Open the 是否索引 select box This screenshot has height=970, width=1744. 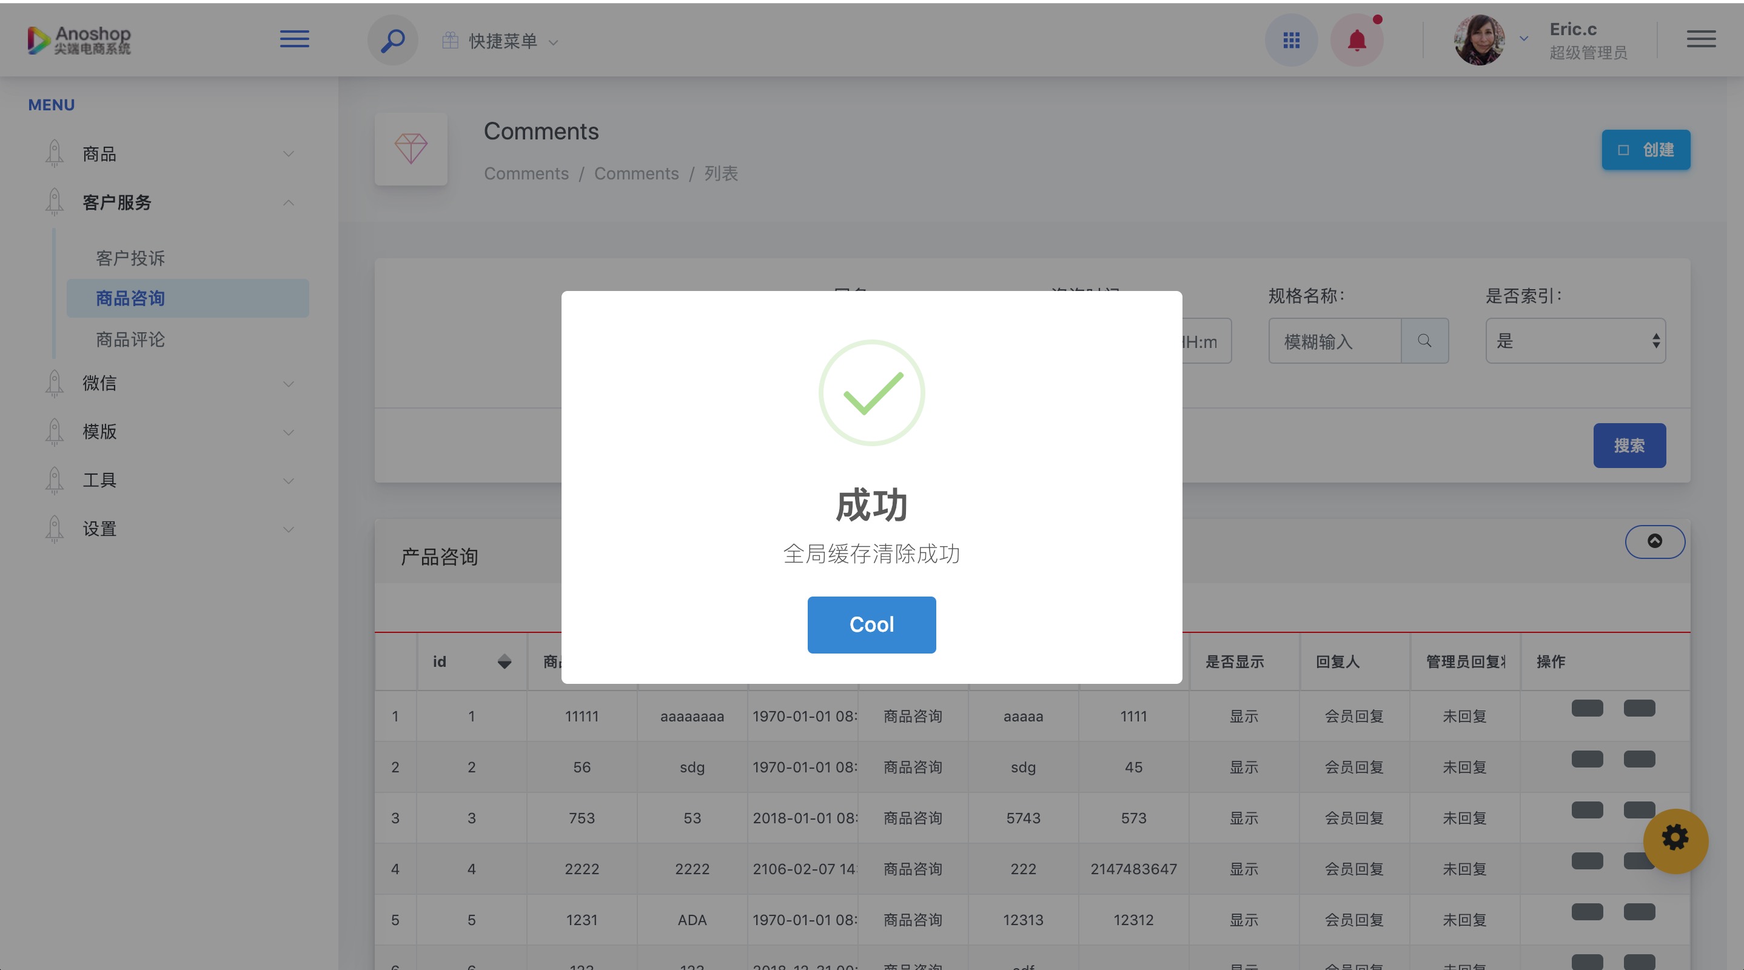1575,341
